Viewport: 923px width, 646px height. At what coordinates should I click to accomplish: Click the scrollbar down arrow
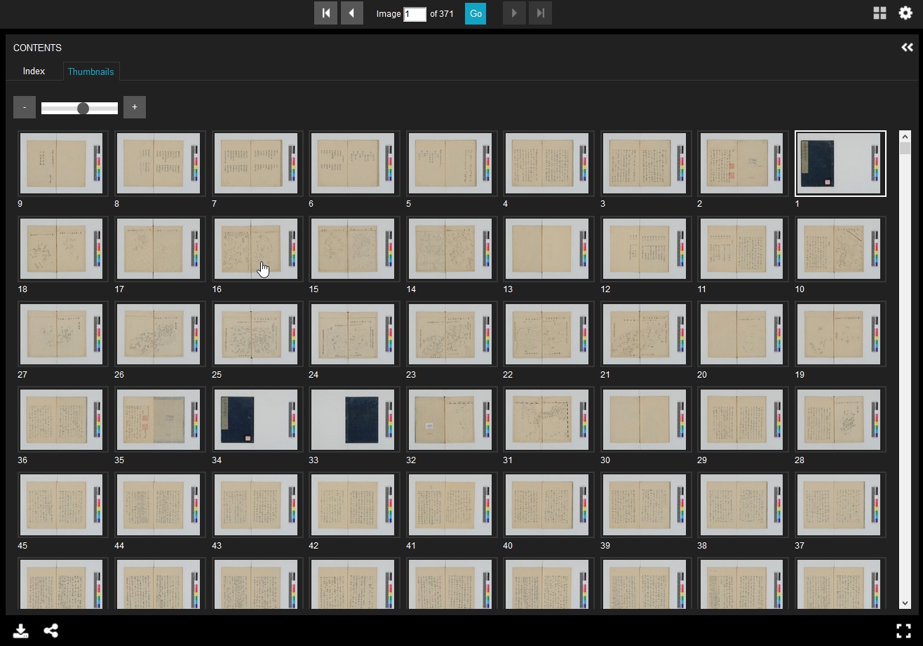click(x=905, y=603)
